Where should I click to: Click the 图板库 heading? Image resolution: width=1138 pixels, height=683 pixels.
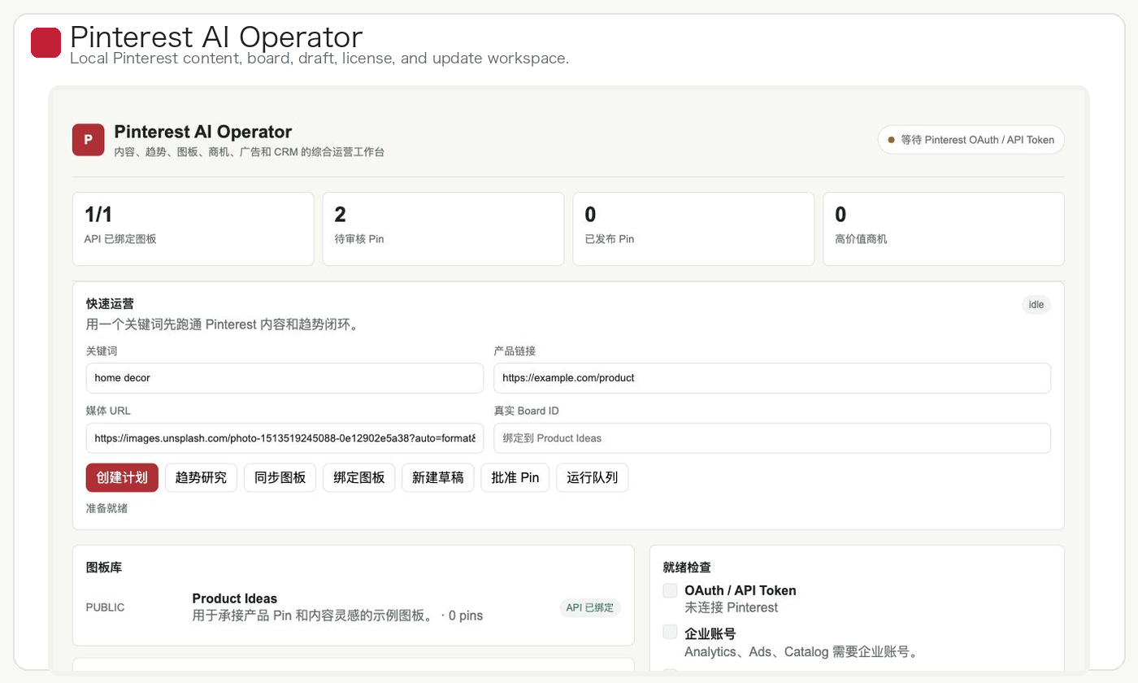(104, 568)
